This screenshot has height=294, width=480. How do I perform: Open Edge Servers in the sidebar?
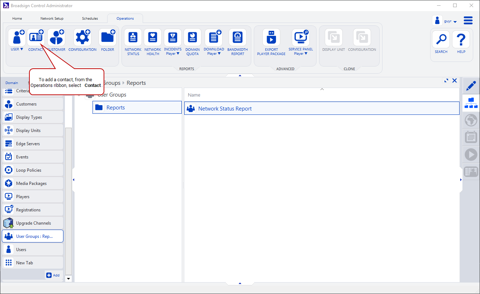(33, 144)
